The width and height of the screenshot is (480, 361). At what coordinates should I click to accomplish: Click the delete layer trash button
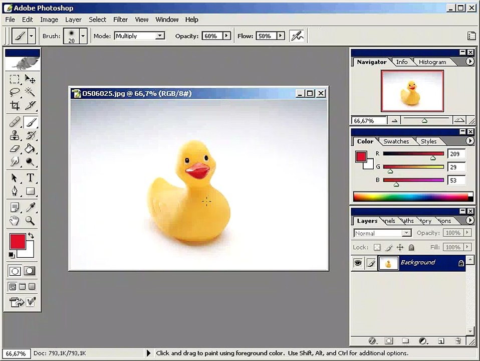pyautogui.click(x=458, y=341)
